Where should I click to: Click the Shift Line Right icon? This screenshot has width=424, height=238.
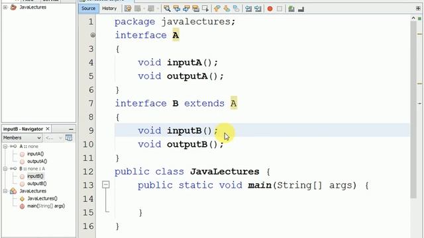[258, 9]
